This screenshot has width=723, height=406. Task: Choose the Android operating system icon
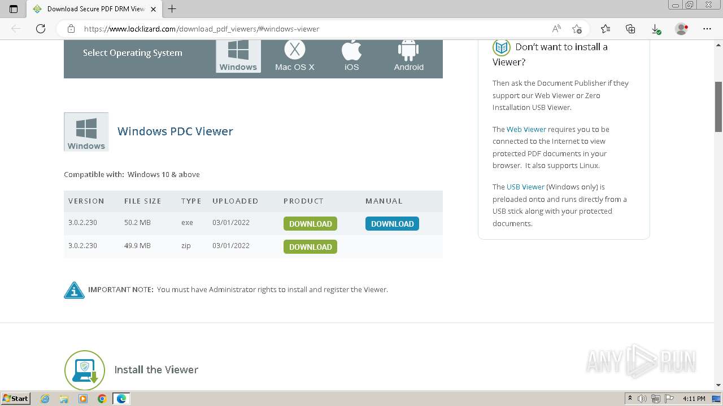click(408, 56)
